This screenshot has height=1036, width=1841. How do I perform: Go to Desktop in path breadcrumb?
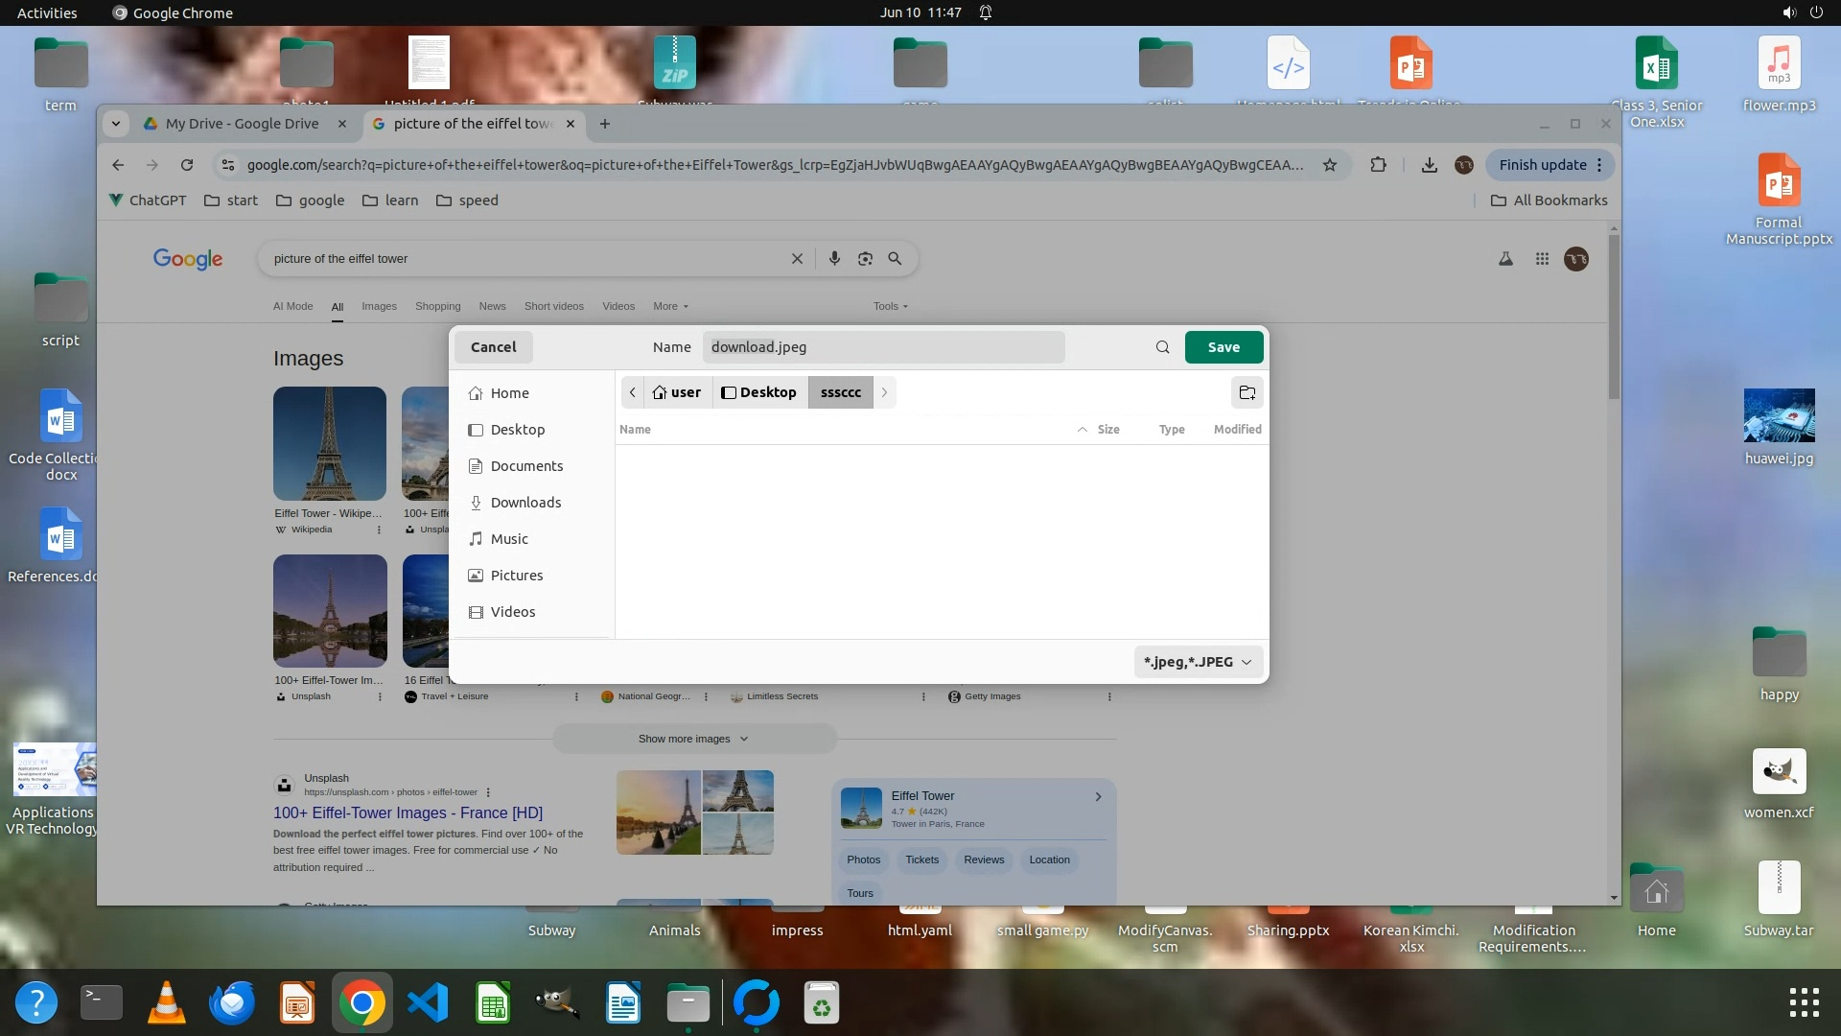759,392
